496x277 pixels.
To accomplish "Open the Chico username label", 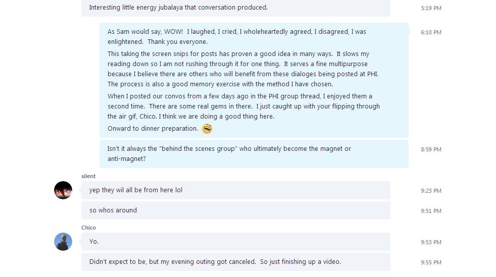I will pyautogui.click(x=88, y=228).
